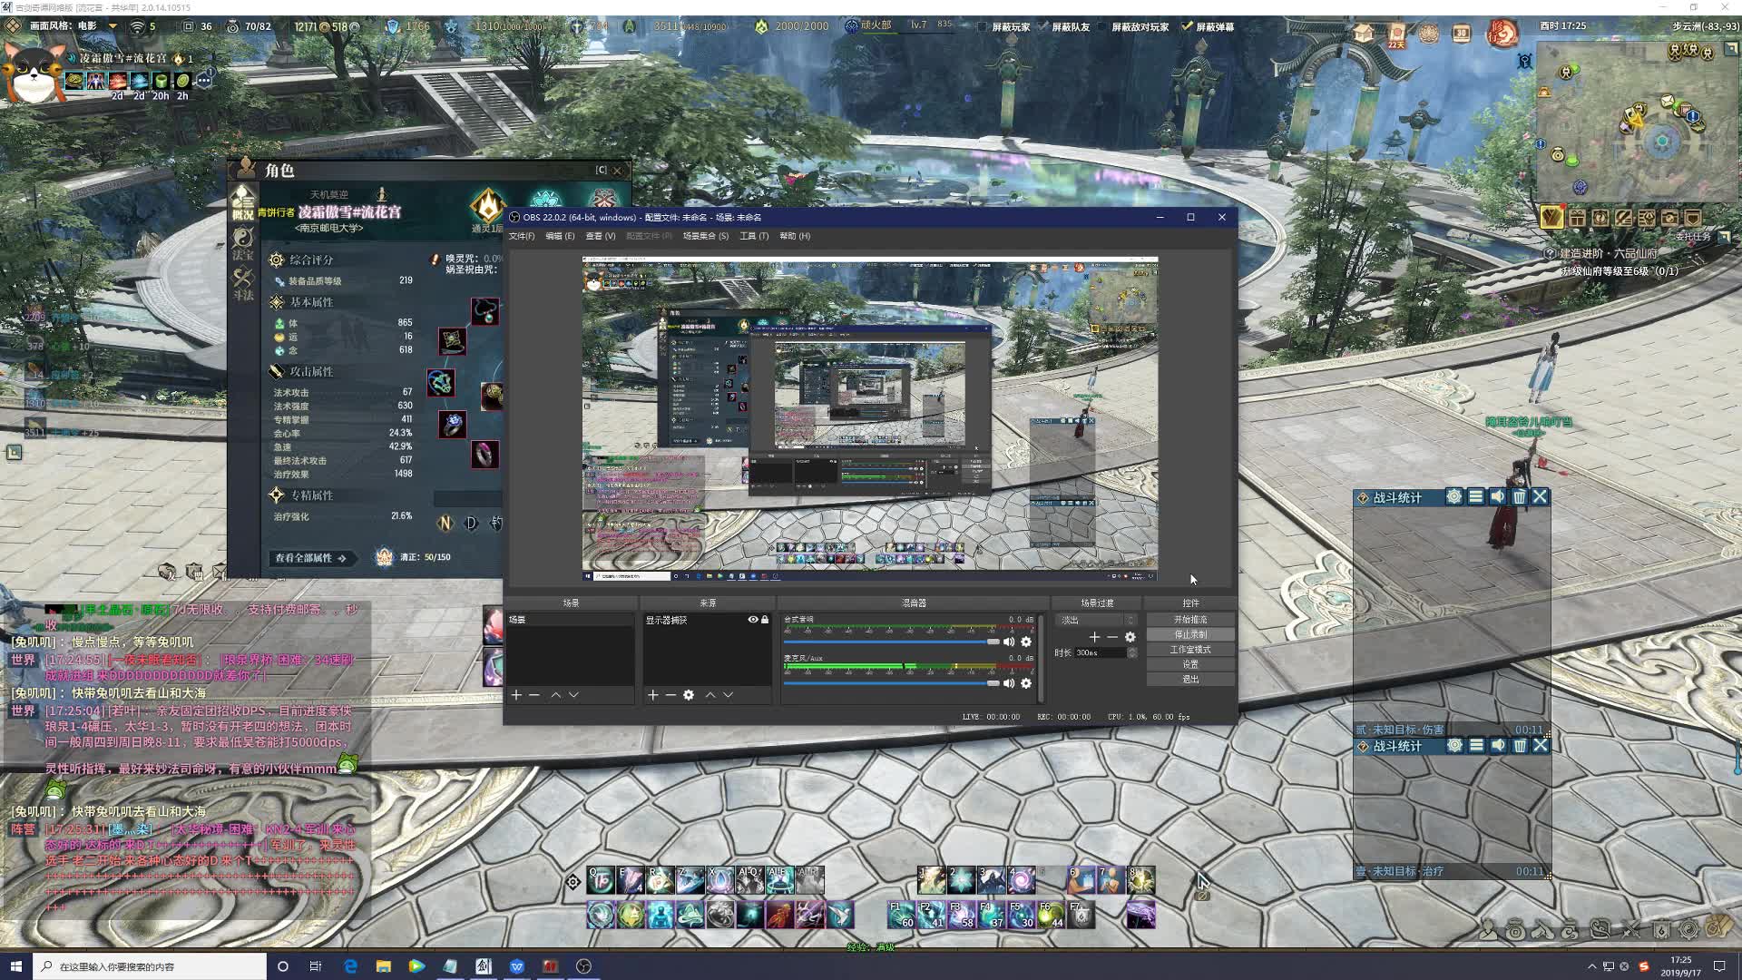Viewport: 1742px width, 980px height.
Task: Open money bag icon in bottom-right menu
Action: (1515, 929)
